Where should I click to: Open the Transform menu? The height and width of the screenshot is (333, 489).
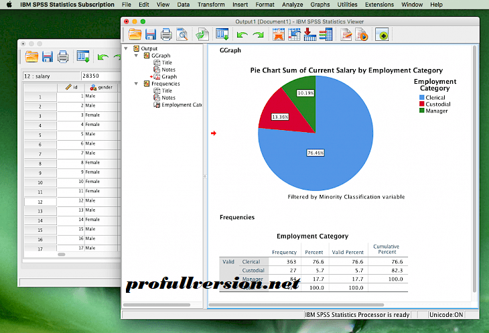pyautogui.click(x=211, y=5)
